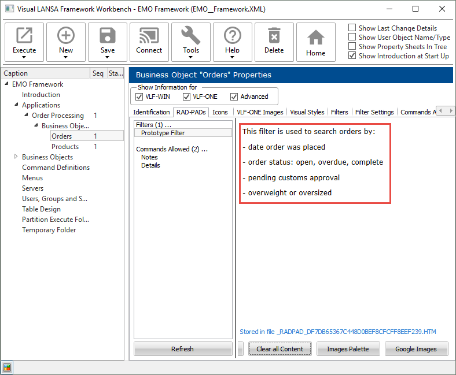456x375 pixels.
Task: Switch to the Icons tab
Action: [220, 112]
